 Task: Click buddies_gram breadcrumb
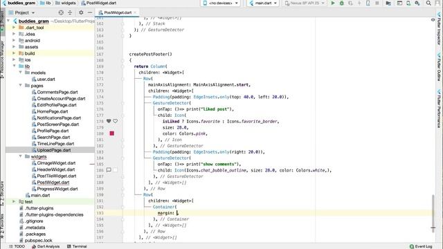tap(19, 3)
